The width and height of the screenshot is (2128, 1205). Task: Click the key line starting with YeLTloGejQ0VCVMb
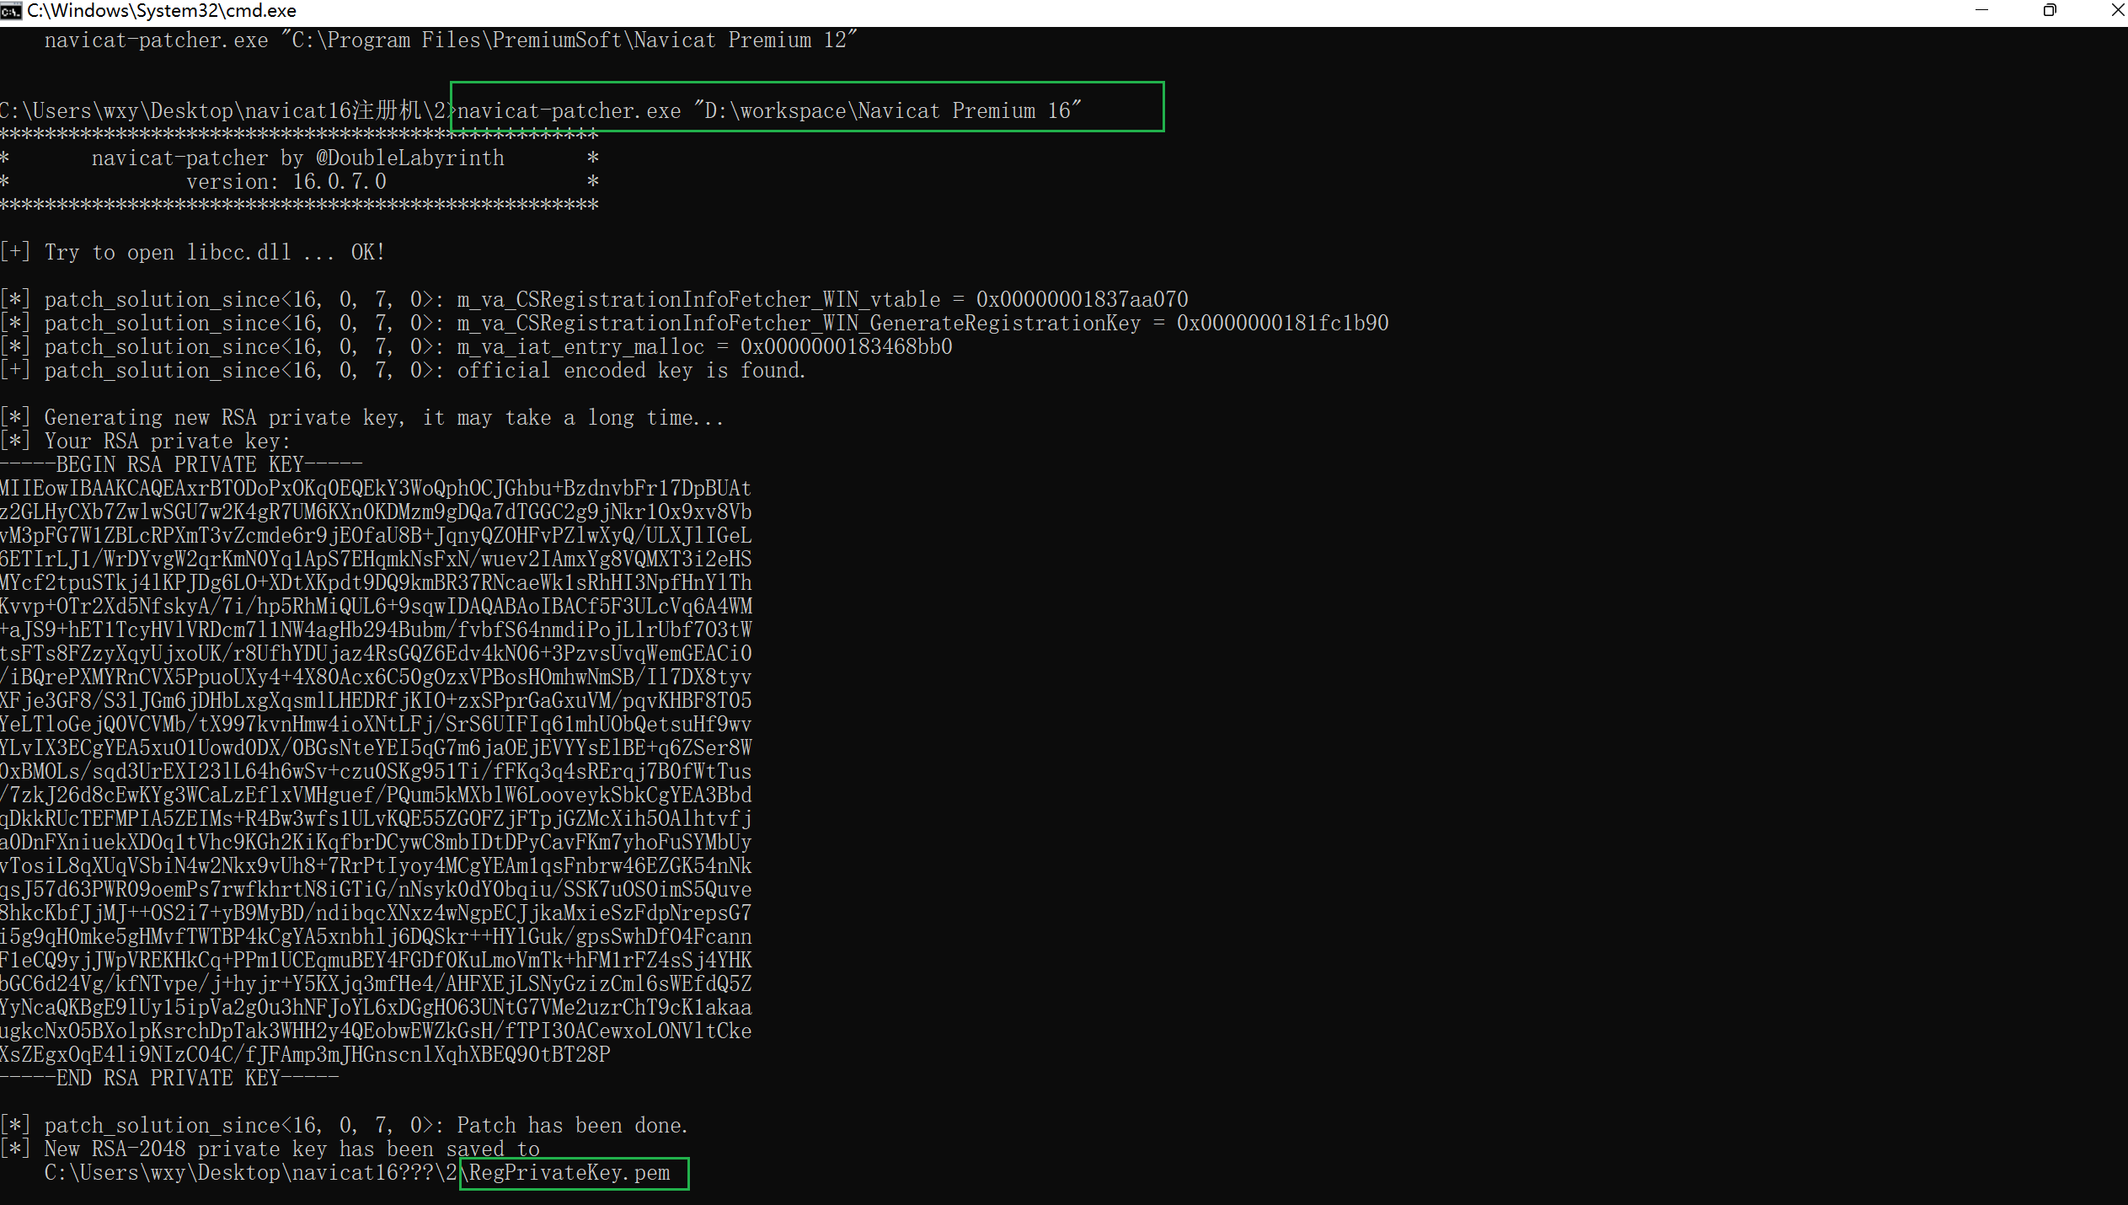pos(376,725)
